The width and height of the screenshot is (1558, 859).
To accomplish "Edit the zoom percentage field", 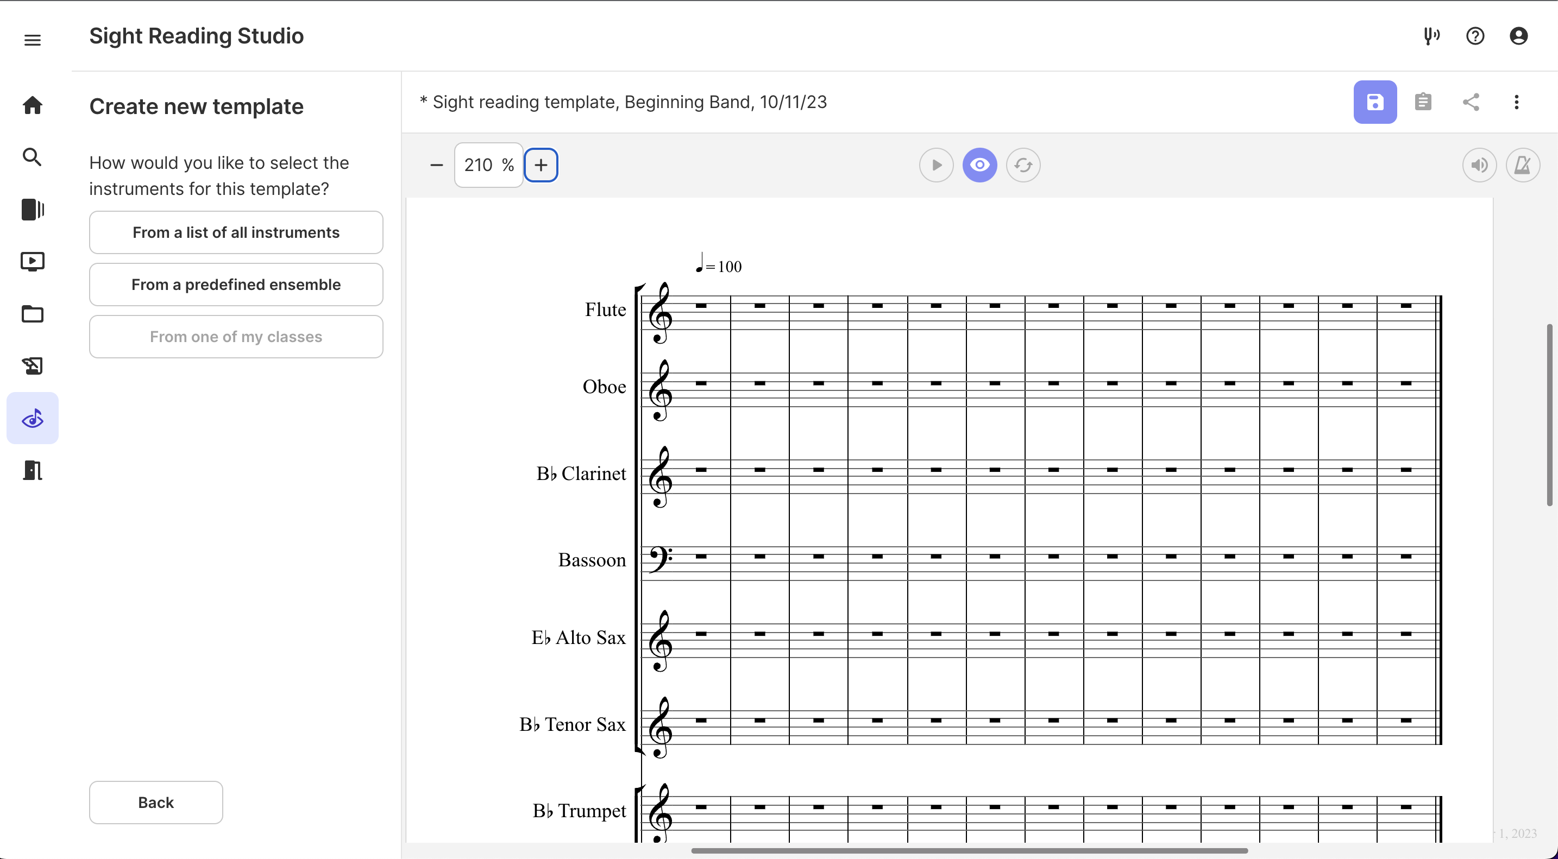I will pyautogui.click(x=484, y=165).
